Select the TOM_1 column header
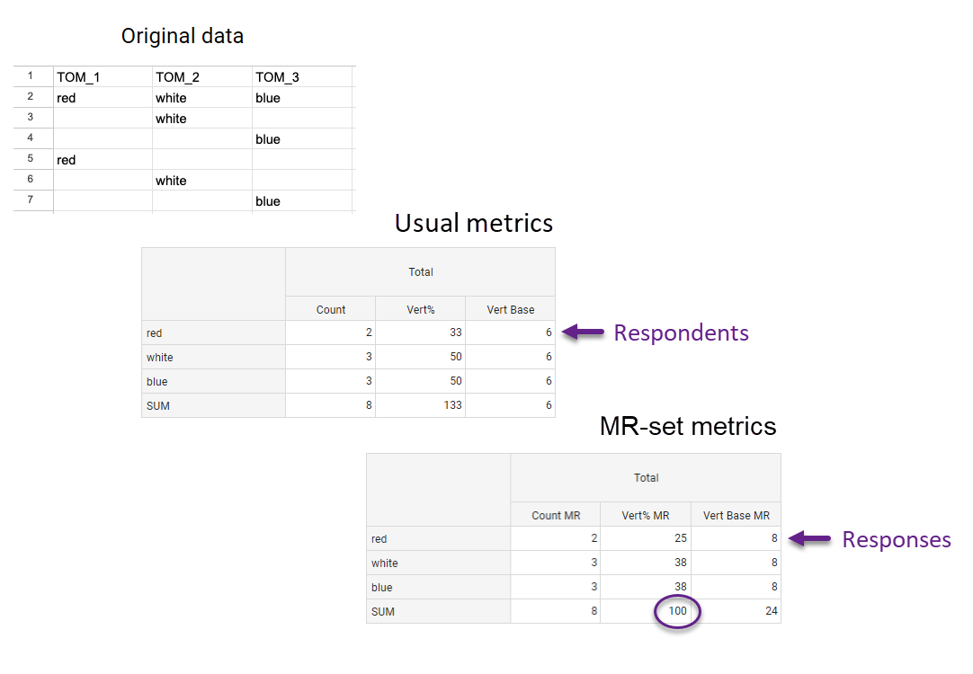Viewport: 973px width, 674px height. point(78,77)
